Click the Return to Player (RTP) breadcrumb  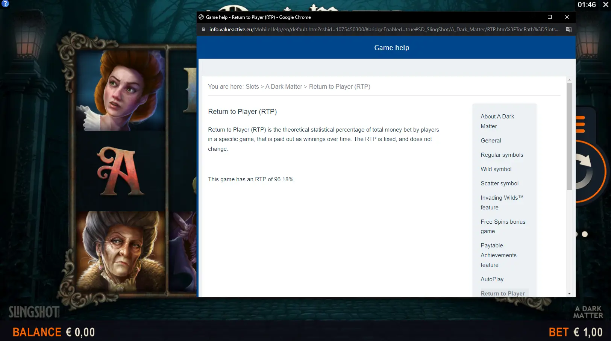(340, 87)
